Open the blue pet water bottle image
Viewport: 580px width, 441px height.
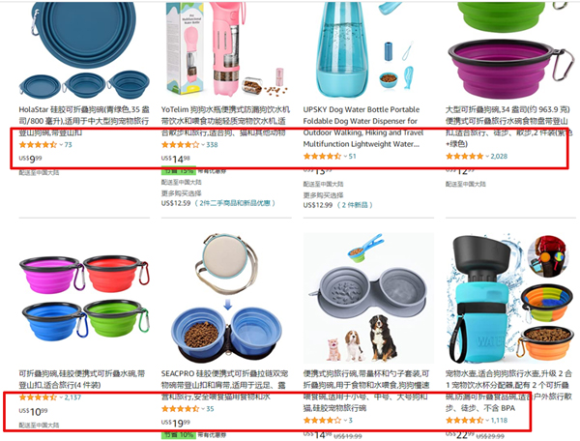tap(510, 299)
